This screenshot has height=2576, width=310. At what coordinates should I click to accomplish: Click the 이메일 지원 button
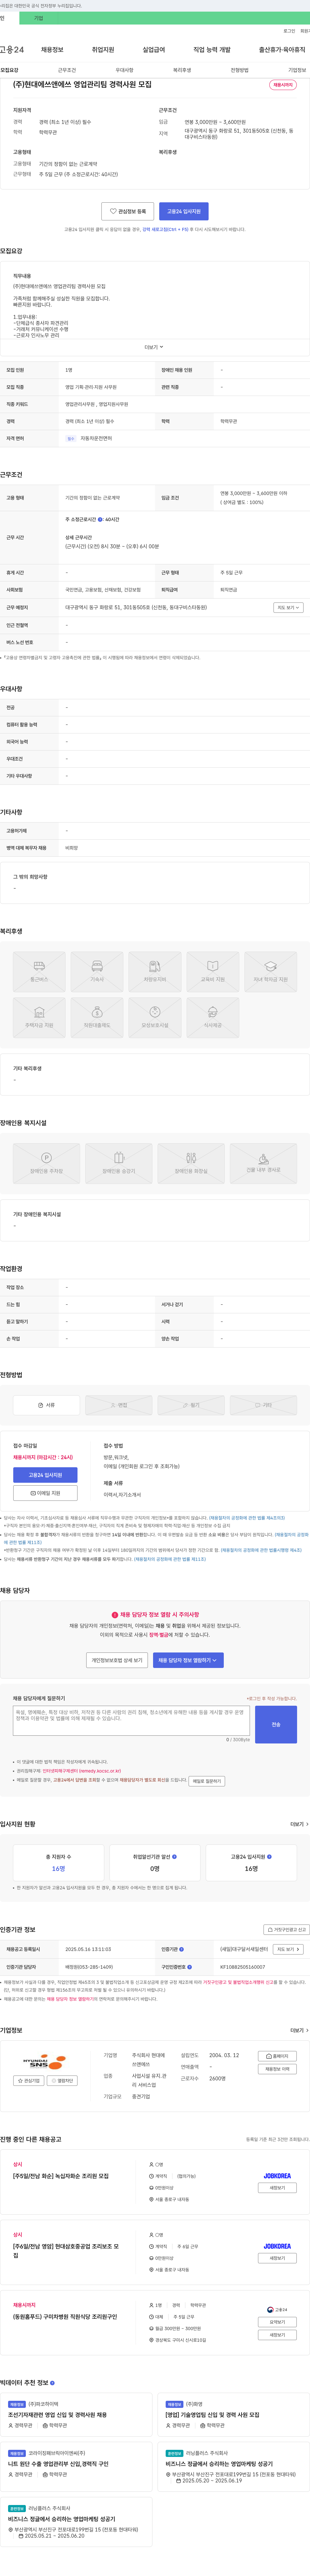[45, 1493]
